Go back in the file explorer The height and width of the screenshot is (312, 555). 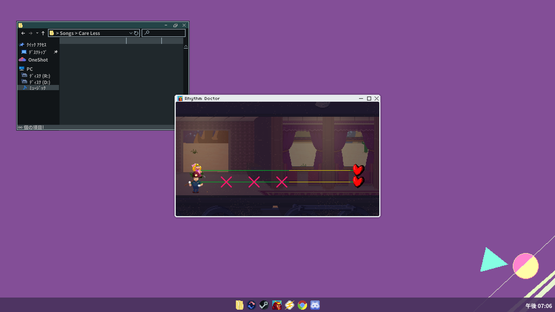click(23, 33)
